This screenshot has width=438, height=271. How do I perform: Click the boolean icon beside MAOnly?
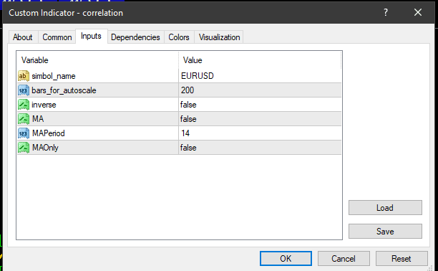(x=24, y=148)
